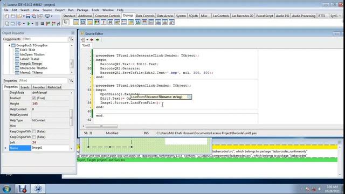Image resolution: width=345 pixels, height=194 pixels.
Task: Select TSaveDialog component in Dialogs palette
Action: [83, 22]
